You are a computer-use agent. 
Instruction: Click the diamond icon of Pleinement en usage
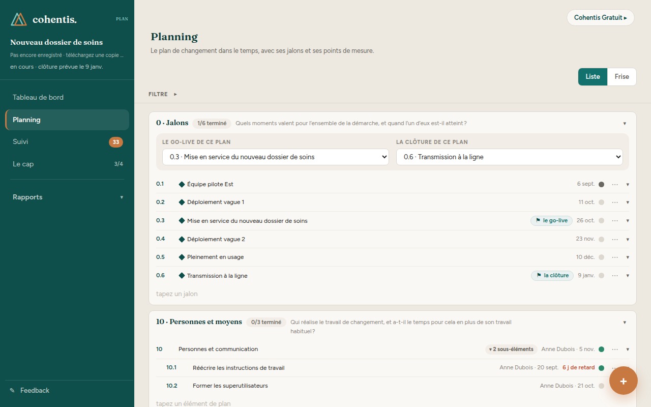pos(182,257)
